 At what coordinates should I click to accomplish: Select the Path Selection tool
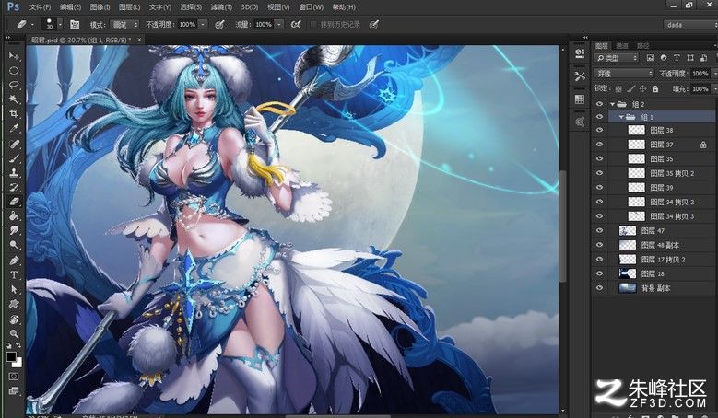click(x=14, y=289)
